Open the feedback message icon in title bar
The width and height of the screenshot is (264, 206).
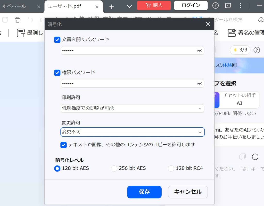(228, 6)
